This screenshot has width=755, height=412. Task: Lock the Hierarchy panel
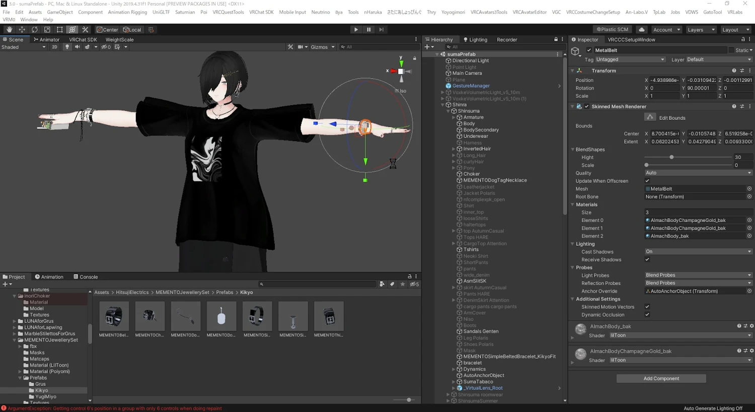pos(556,39)
